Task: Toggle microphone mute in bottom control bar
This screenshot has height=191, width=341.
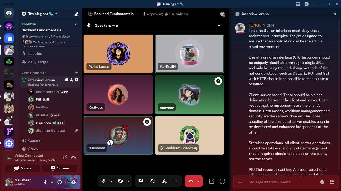Action: (x=104, y=181)
